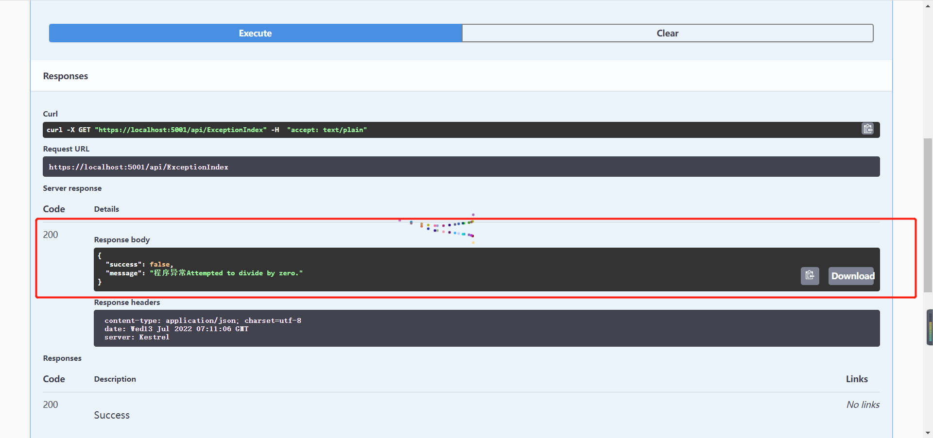Copy the curl command to clipboard
Viewport: 933px width, 438px height.
867,129
